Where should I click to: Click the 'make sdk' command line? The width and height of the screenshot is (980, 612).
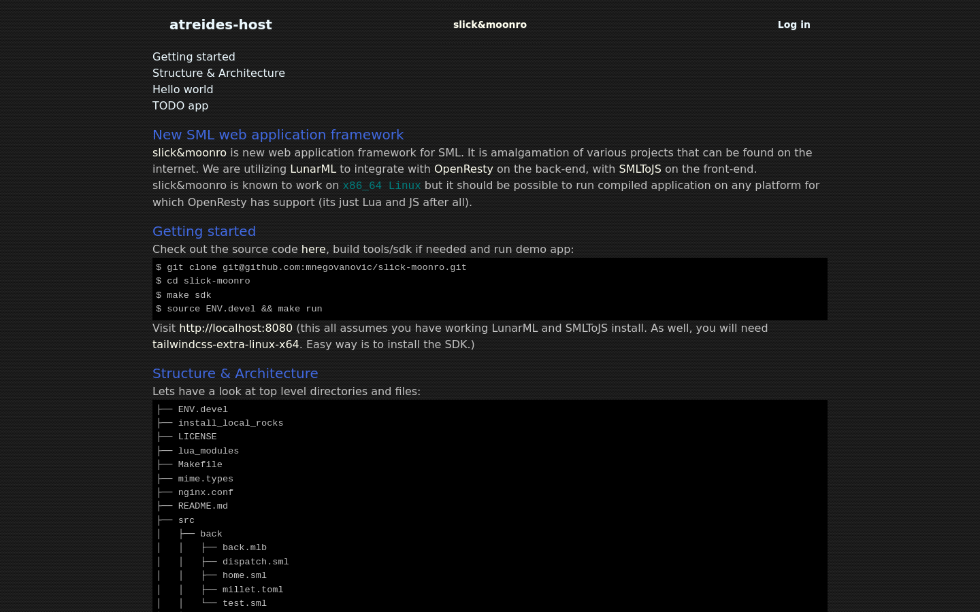[x=184, y=295]
